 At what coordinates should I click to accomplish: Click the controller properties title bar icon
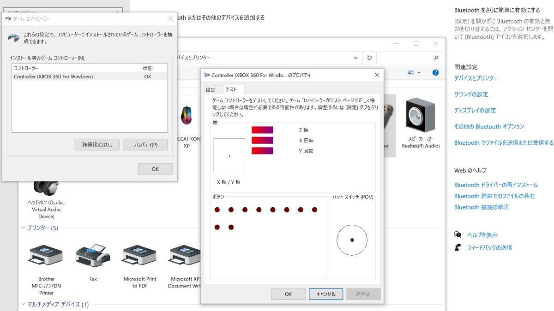click(x=206, y=75)
